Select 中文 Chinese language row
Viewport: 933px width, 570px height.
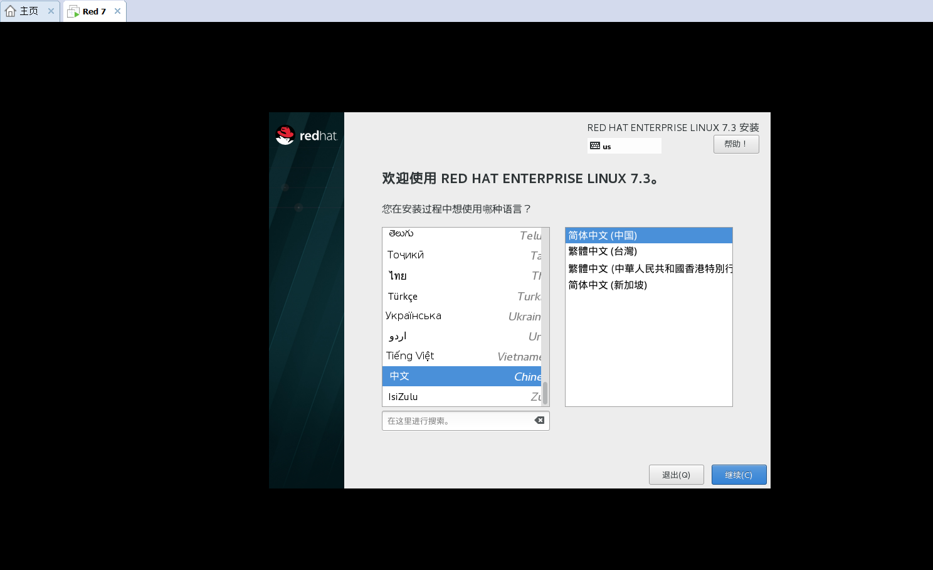[x=462, y=376]
